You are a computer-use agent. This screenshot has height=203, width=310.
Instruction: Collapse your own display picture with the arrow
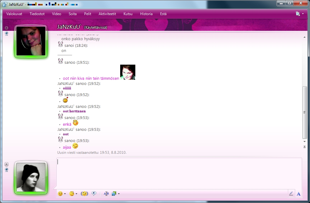point(7,164)
